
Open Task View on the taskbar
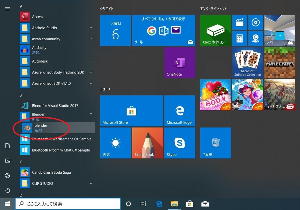[x=143, y=204]
